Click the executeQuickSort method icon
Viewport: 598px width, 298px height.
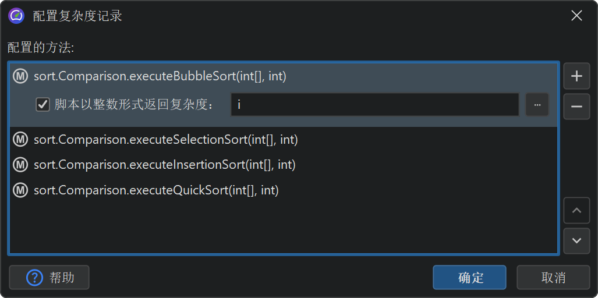tap(20, 190)
